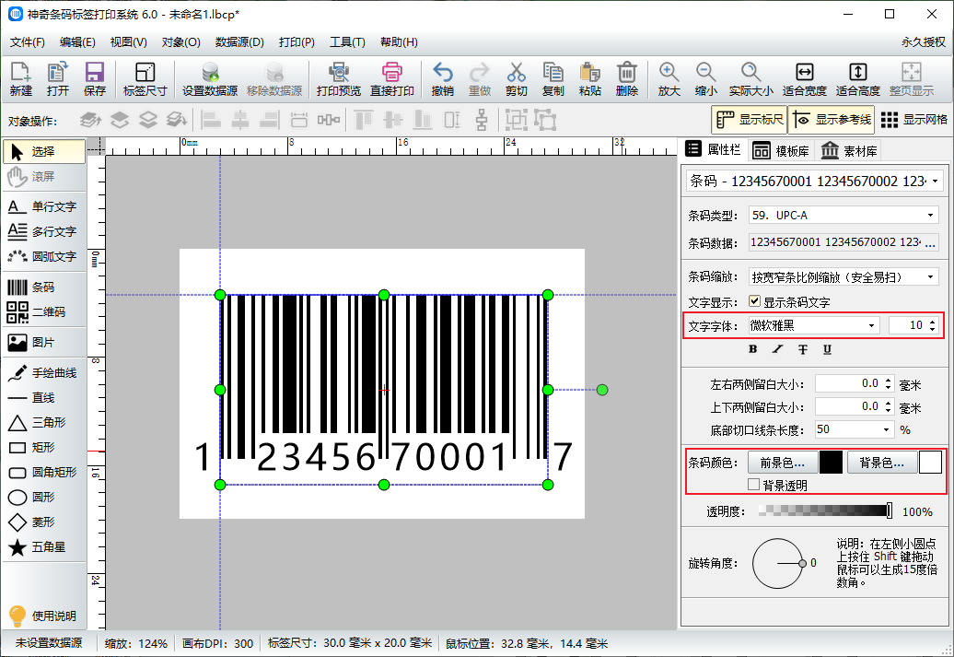Viewport: 954px width, 657px height.
Task: Click 前景色... button
Action: point(783,463)
